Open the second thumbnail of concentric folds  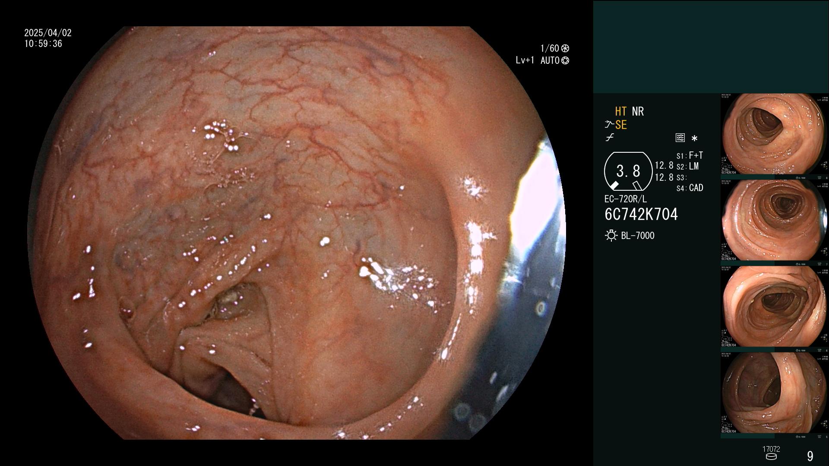(774, 220)
